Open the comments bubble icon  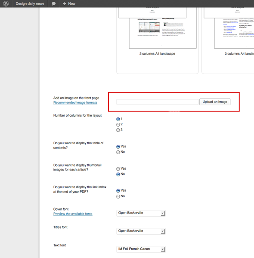click(53, 3)
